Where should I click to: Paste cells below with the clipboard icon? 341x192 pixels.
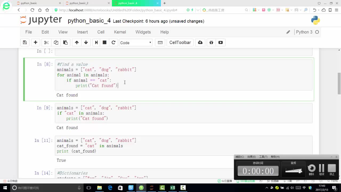pyautogui.click(x=65, y=42)
